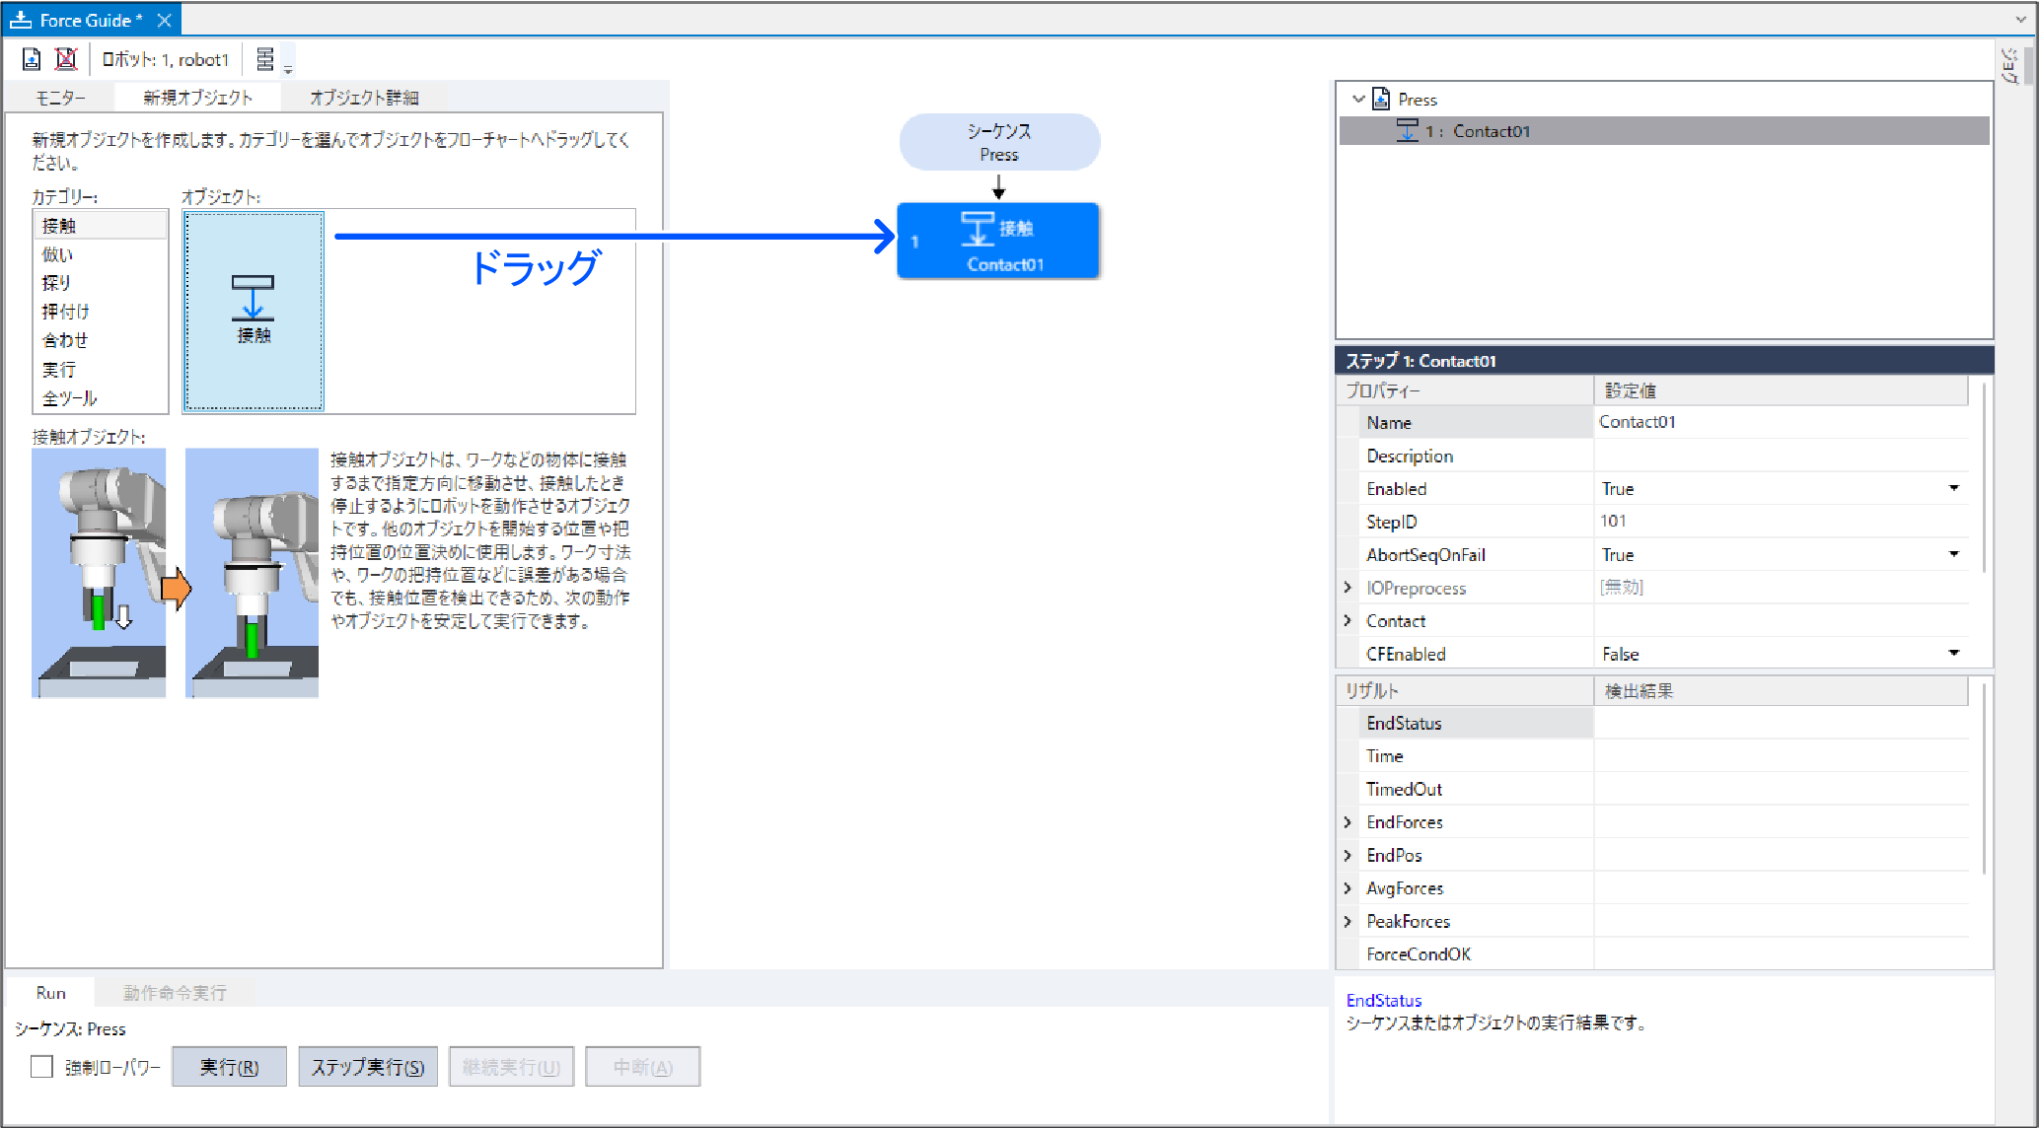Open the toolbar overflow arrow
Image resolution: width=2040 pixels, height=1129 pixels.
click(x=288, y=69)
